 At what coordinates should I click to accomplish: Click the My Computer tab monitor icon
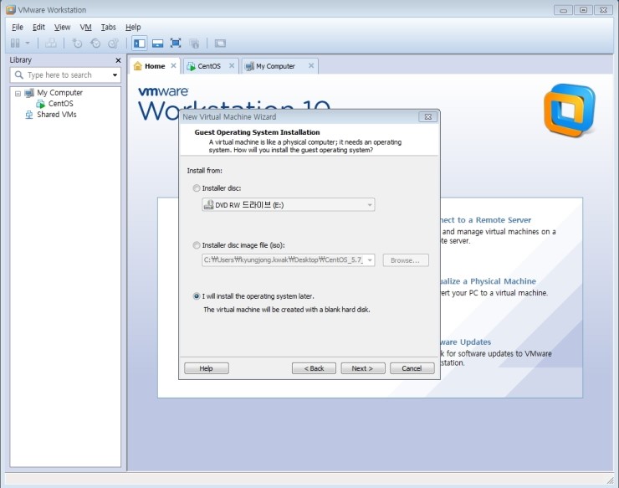(x=249, y=66)
